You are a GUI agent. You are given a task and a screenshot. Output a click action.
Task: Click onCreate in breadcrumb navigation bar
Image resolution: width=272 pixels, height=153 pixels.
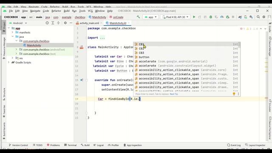(x=118, y=17)
